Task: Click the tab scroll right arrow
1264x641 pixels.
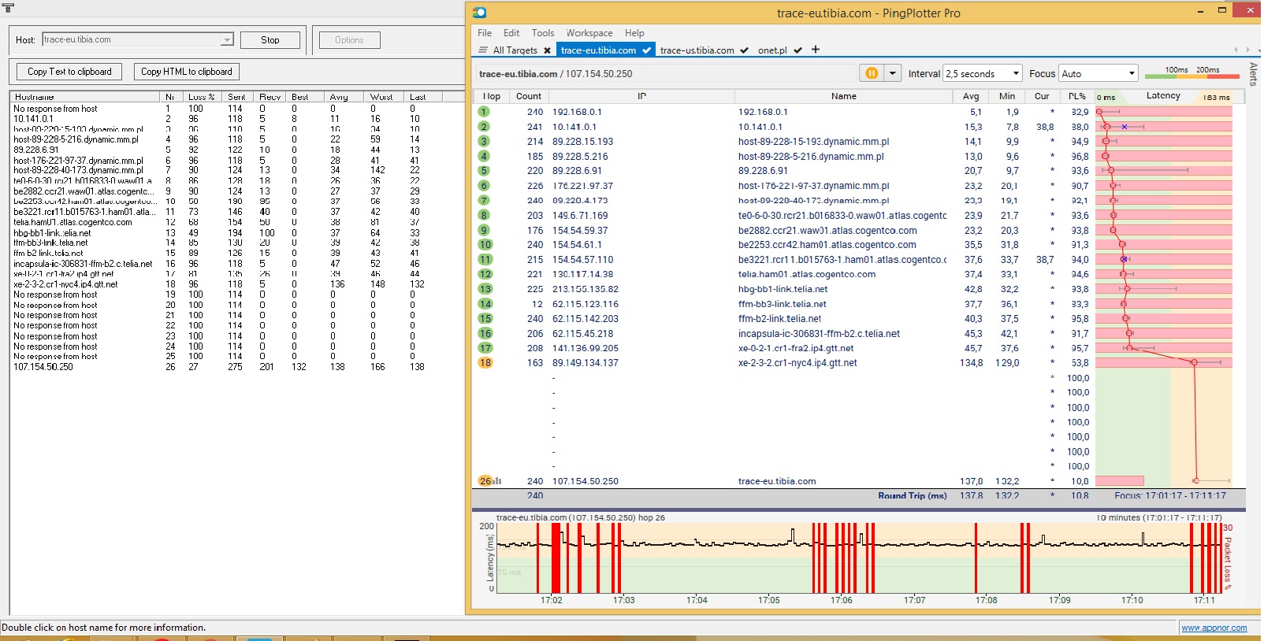Action: click(1247, 50)
